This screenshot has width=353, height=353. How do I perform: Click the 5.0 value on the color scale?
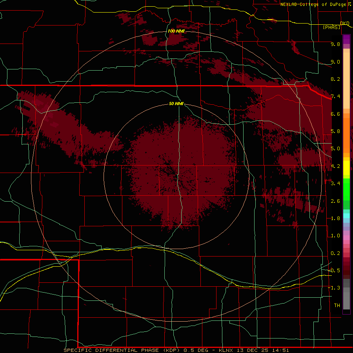(x=335, y=149)
